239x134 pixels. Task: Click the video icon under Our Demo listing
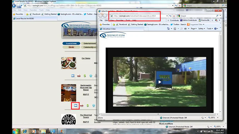click(x=73, y=76)
